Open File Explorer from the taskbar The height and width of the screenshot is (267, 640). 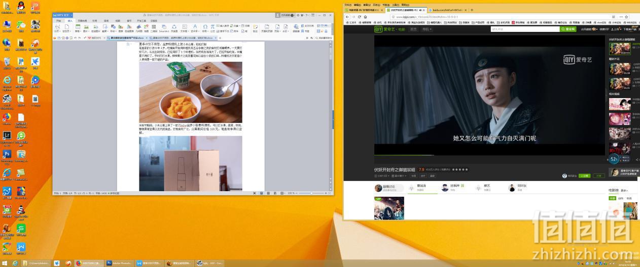pyautogui.click(x=35, y=263)
